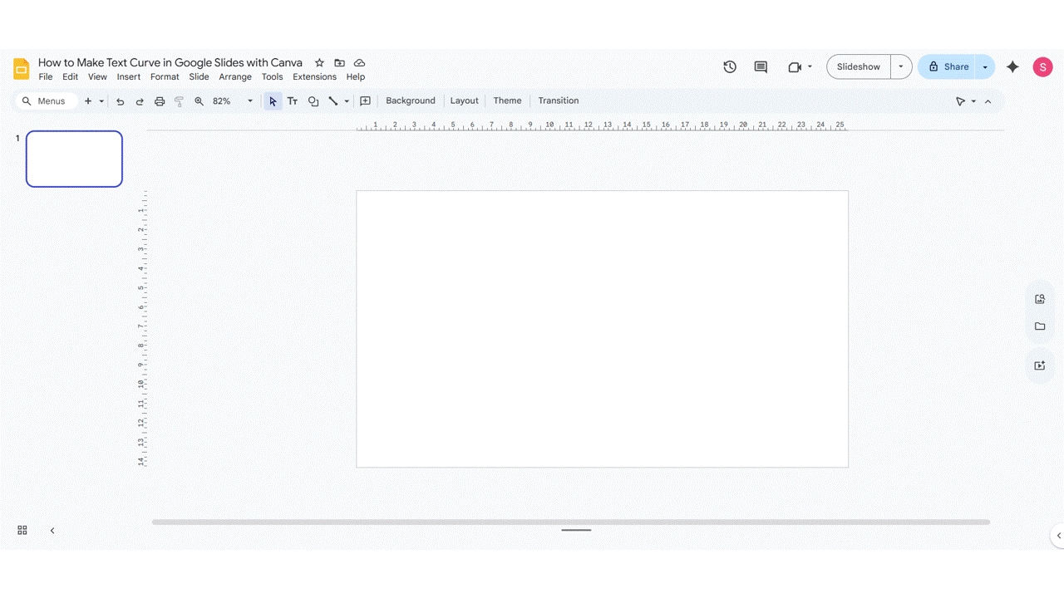This screenshot has height=598, width=1064.
Task: Open the video icon in right side panel
Action: 1040,365
